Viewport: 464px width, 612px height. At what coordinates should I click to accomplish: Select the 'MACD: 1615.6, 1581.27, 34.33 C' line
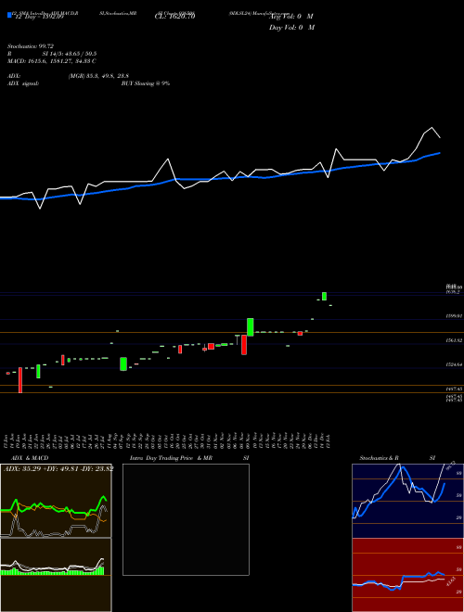click(x=52, y=61)
